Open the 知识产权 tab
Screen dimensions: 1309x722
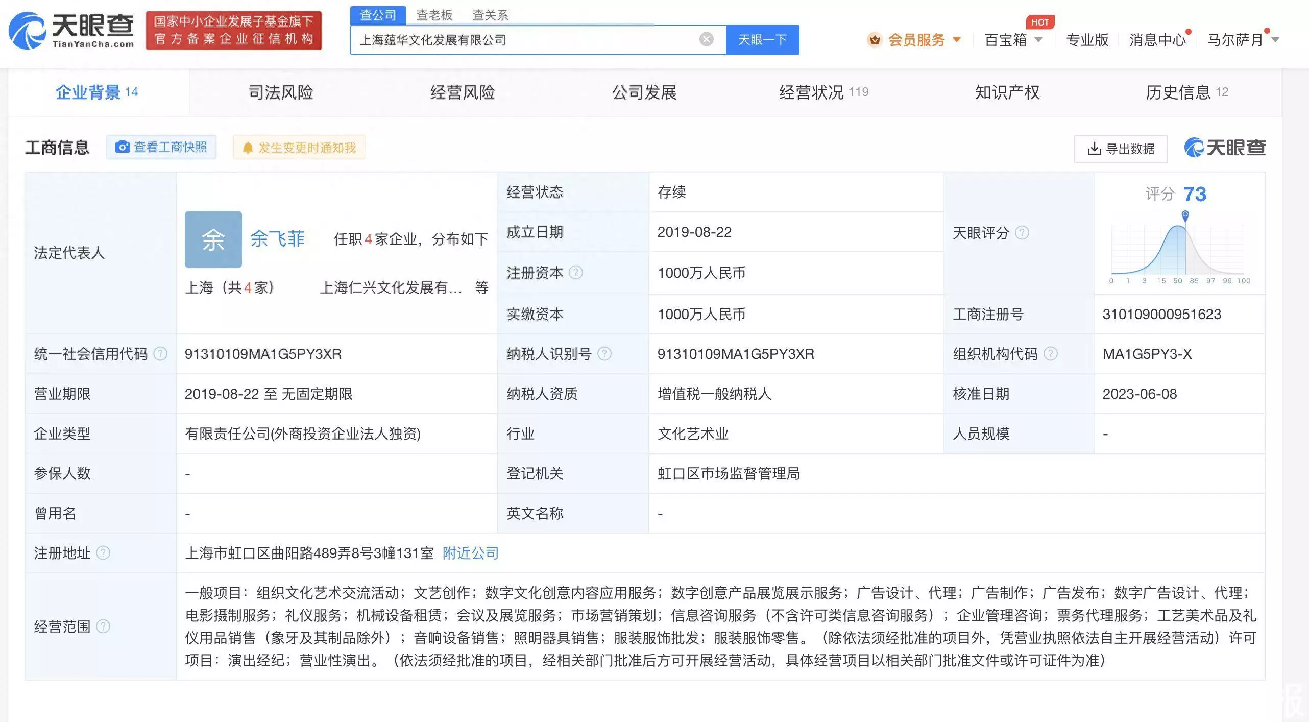click(1007, 92)
